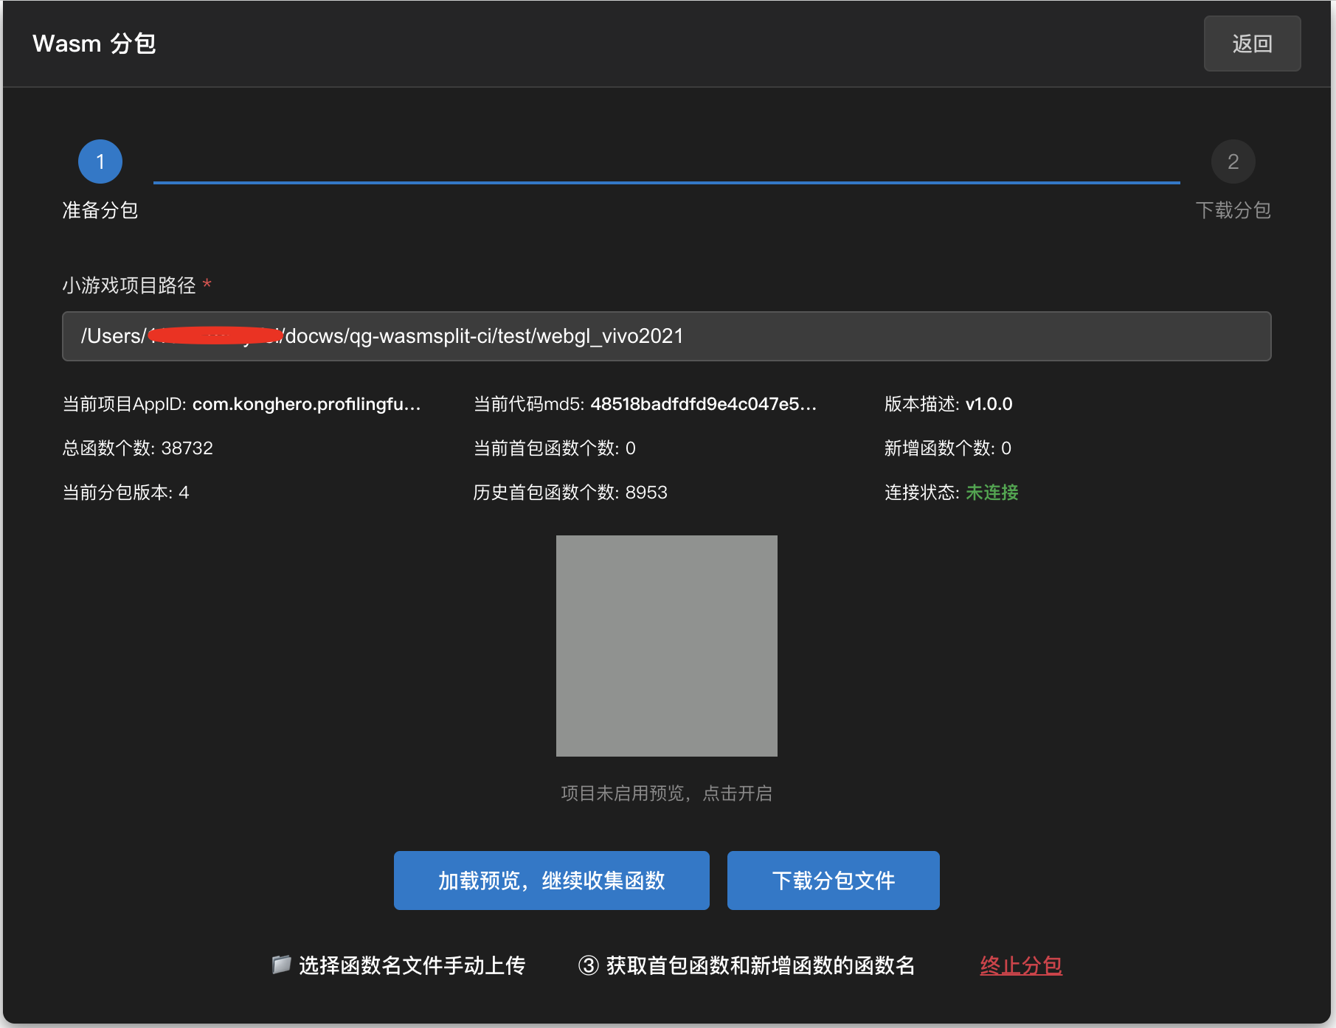Screen dimensions: 1336x1028
Task: Focus the 小游戏项目路径 input field
Action: pyautogui.click(x=665, y=336)
